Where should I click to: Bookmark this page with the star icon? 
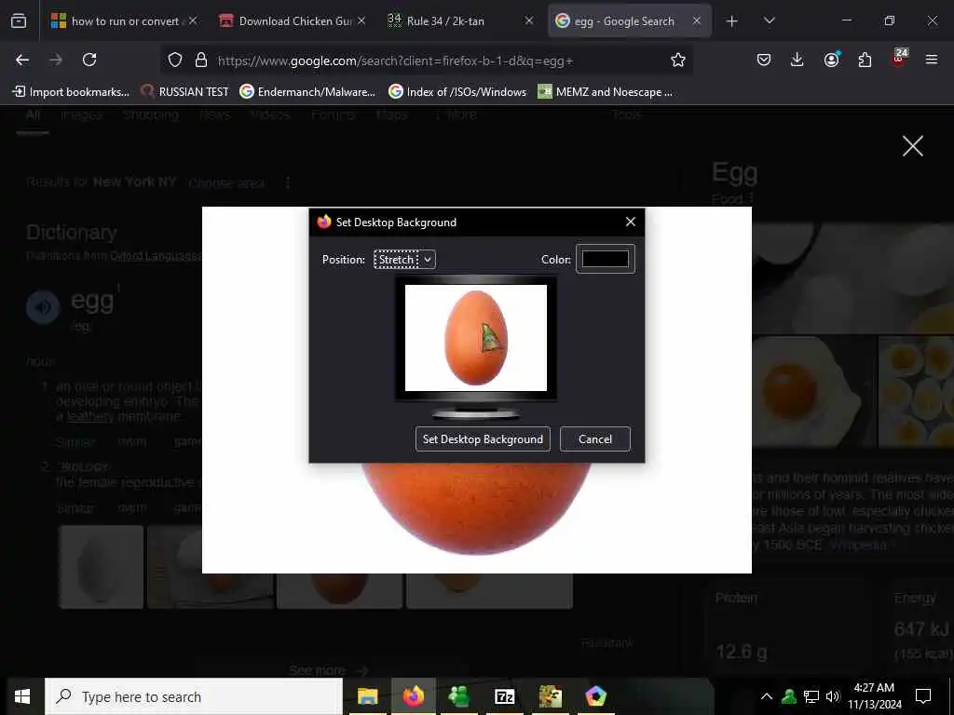coord(678,60)
